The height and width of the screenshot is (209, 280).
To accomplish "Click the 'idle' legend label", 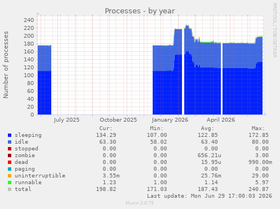I will click(21, 142).
